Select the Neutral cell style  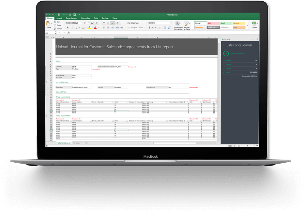pyautogui.click(x=239, y=23)
